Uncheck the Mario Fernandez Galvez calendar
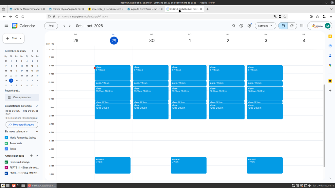 click(x=6, y=138)
